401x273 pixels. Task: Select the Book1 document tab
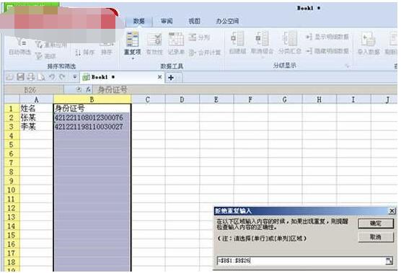click(x=122, y=77)
